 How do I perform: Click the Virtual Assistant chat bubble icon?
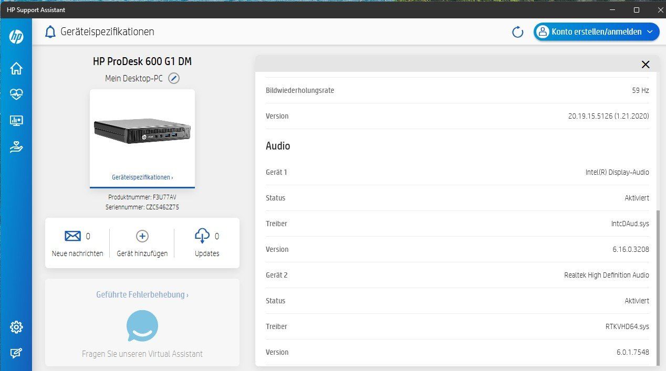142,326
